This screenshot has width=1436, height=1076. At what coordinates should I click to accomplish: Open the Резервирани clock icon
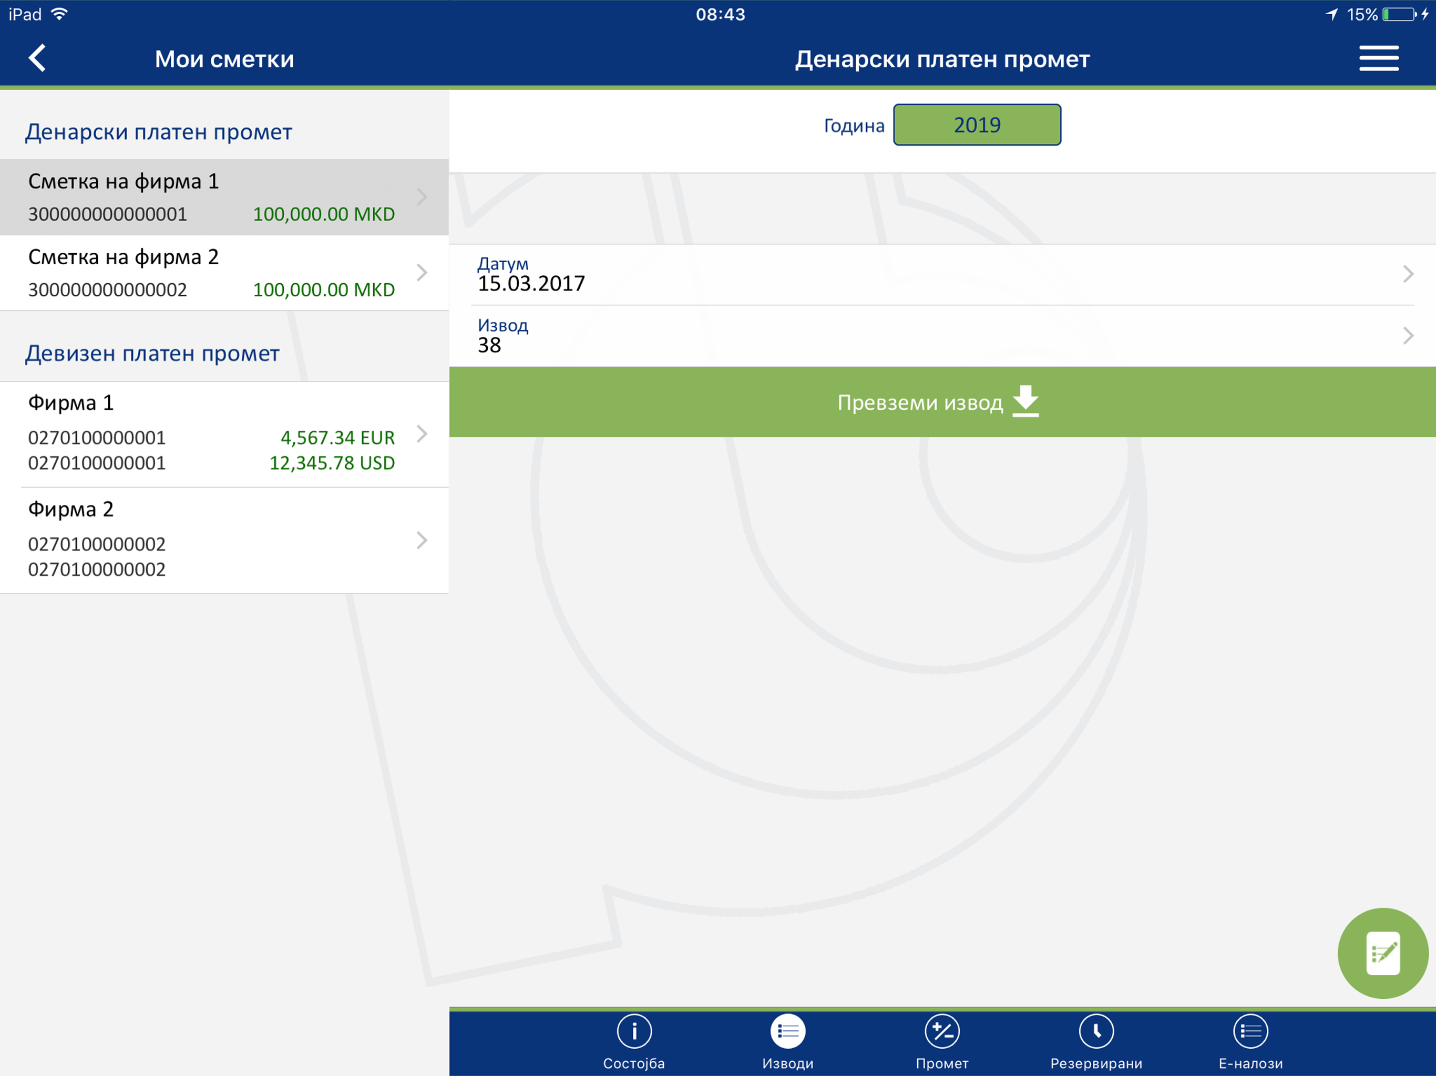coord(1096,1031)
